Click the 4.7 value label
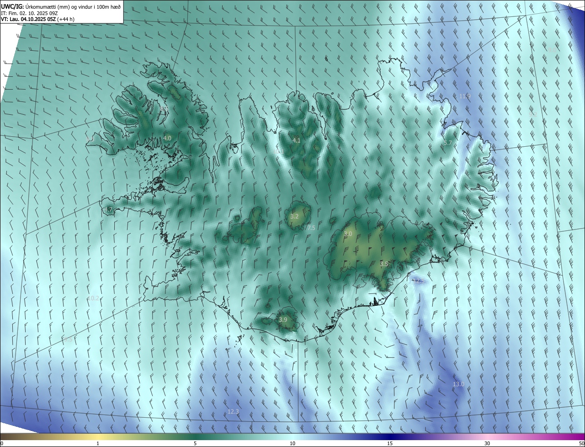585x447 pixels. [108, 210]
